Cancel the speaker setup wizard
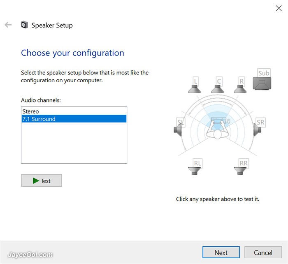Screen dimensions: 288x264 263,252
